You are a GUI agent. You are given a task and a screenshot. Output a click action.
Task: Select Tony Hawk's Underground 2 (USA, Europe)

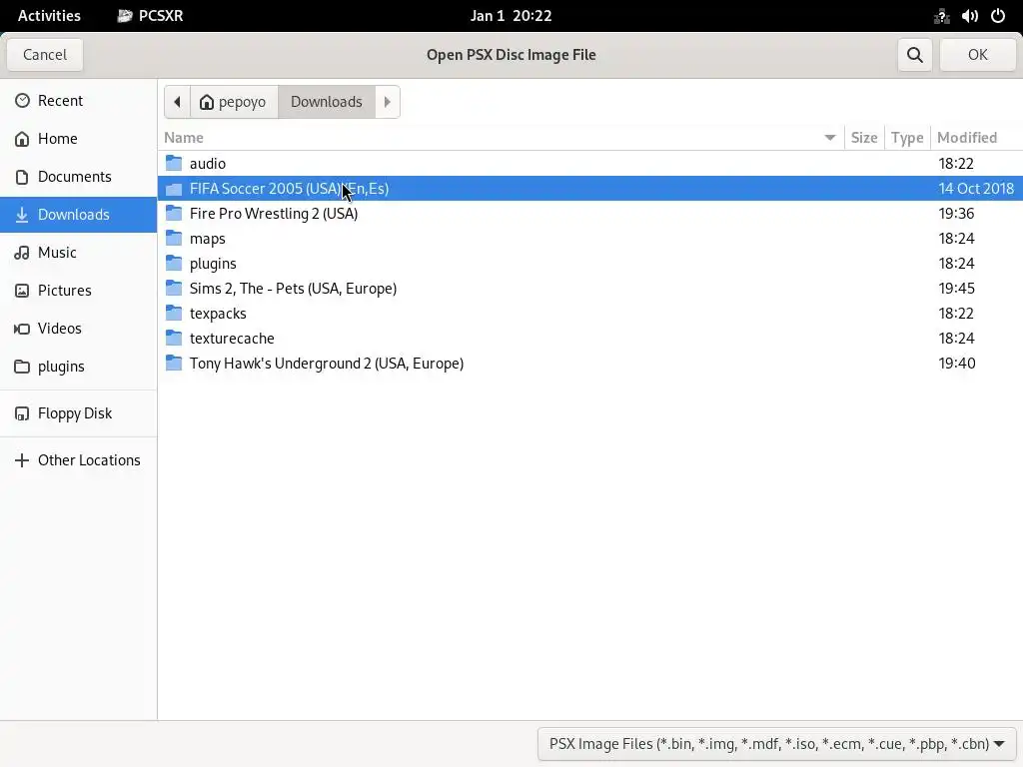327,364
